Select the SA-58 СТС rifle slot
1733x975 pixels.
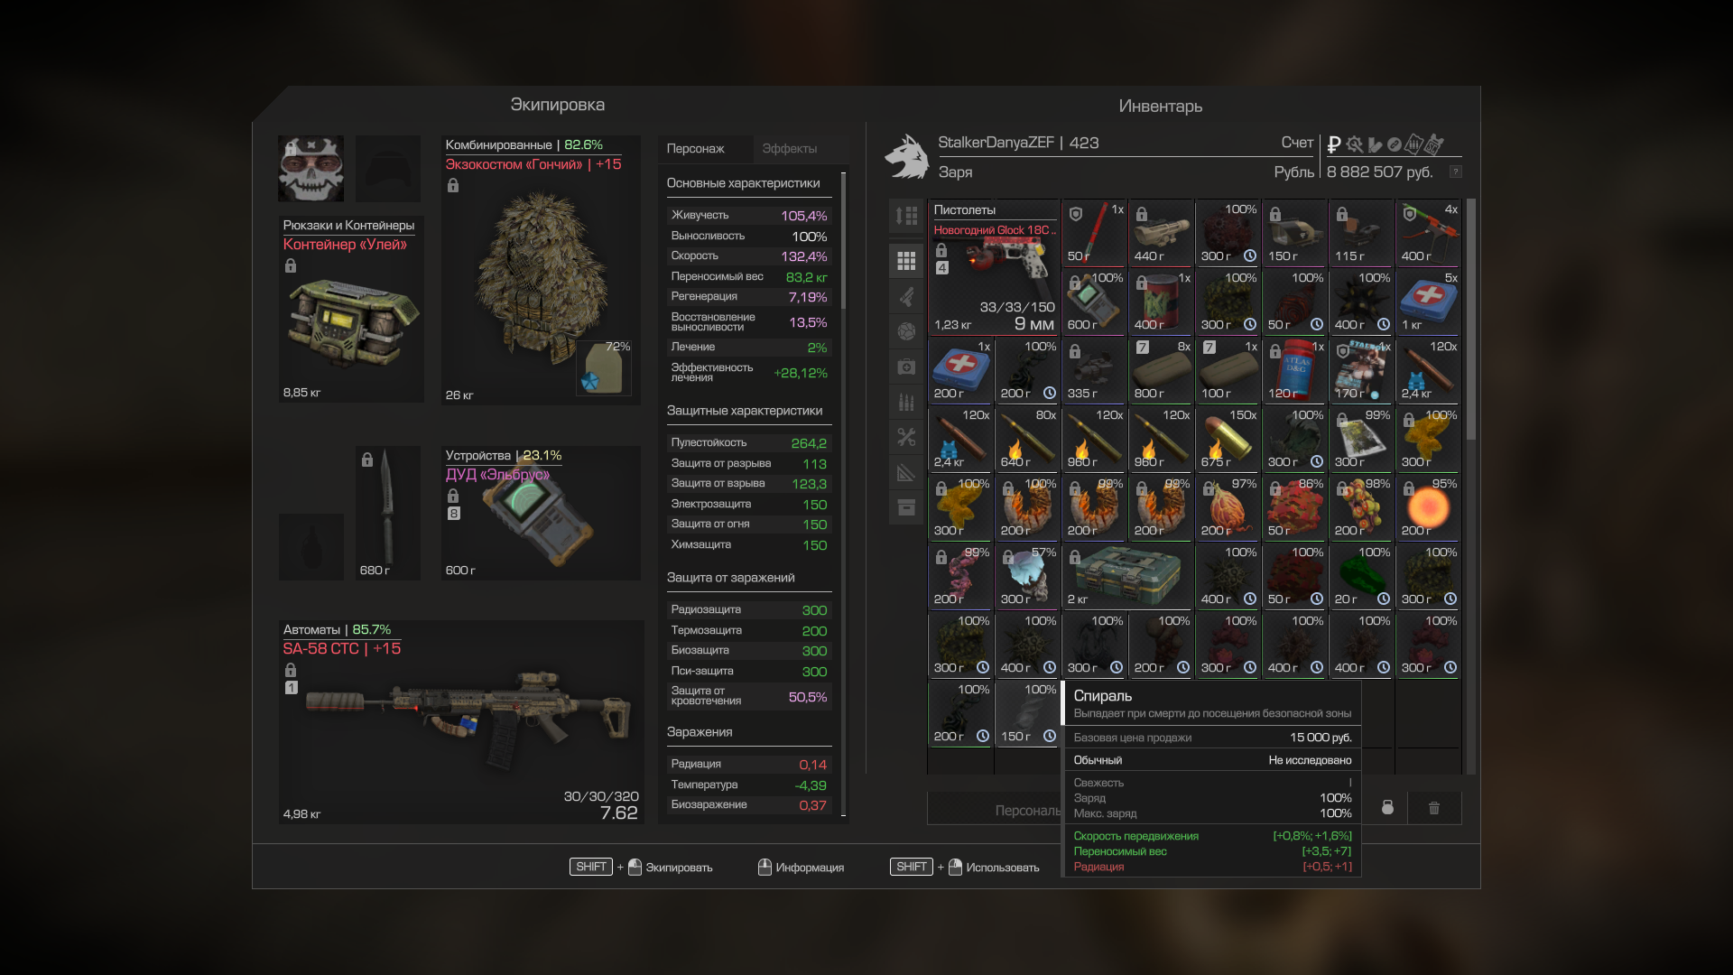(461, 722)
